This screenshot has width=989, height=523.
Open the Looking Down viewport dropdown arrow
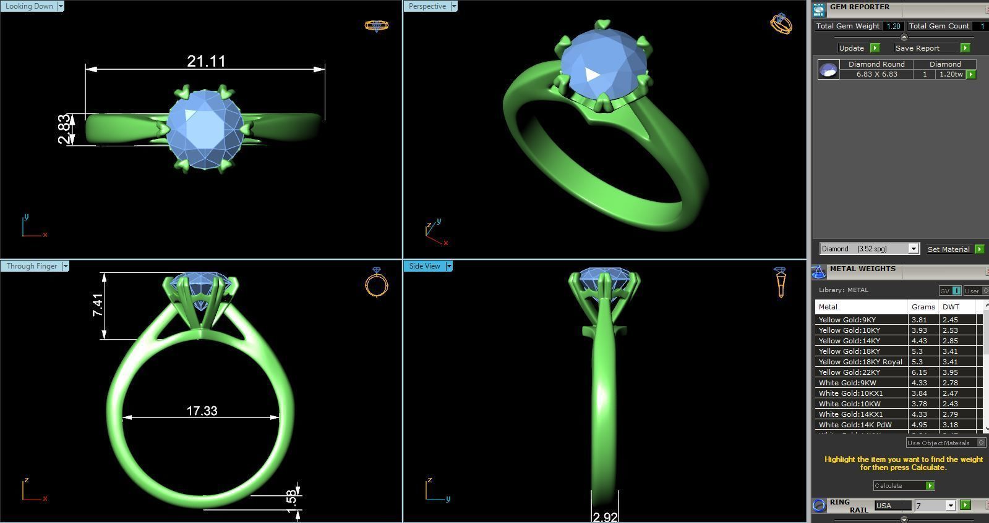[x=60, y=6]
